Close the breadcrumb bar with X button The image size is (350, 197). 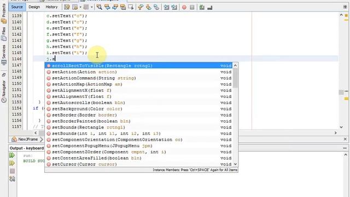tap(345, 139)
